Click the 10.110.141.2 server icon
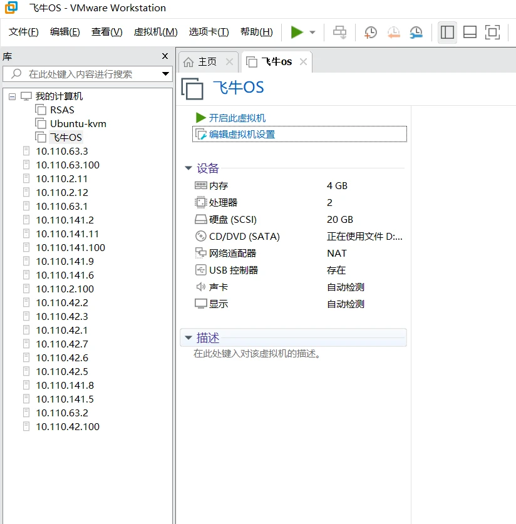Viewport: 516px width, 524px height. click(26, 220)
